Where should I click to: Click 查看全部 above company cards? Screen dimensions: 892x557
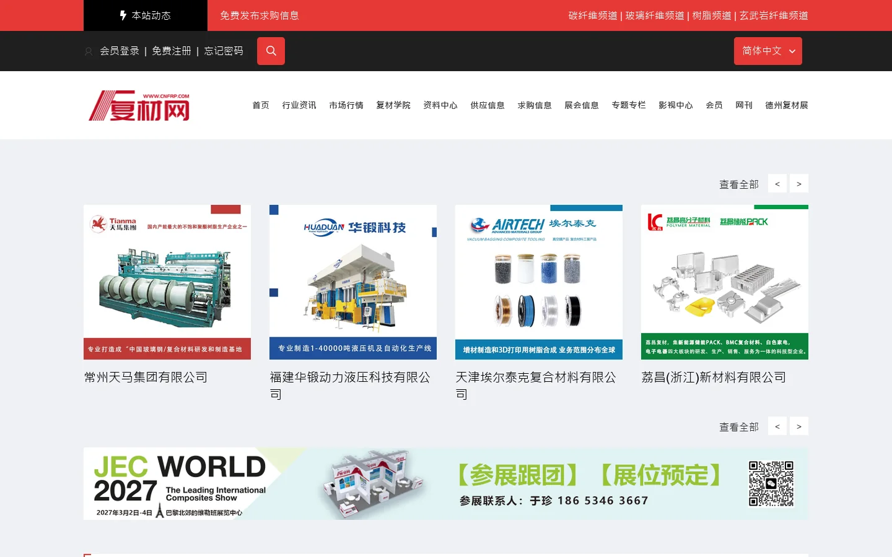click(x=739, y=184)
